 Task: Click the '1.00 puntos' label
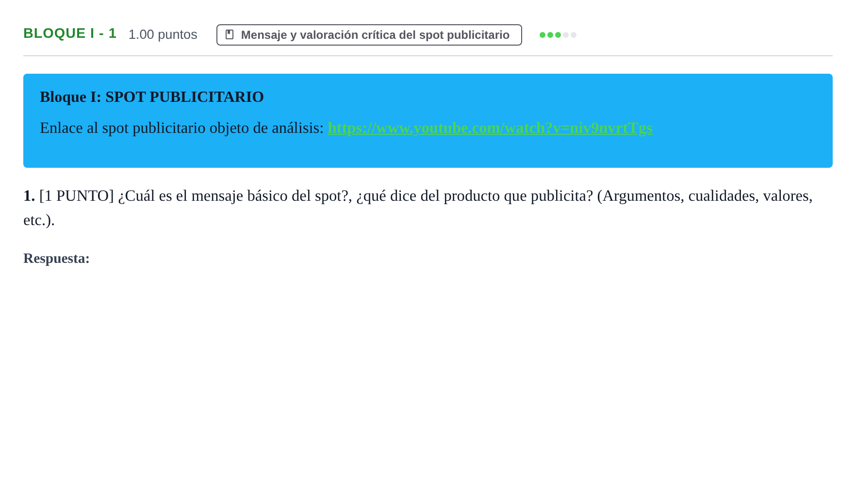point(163,34)
